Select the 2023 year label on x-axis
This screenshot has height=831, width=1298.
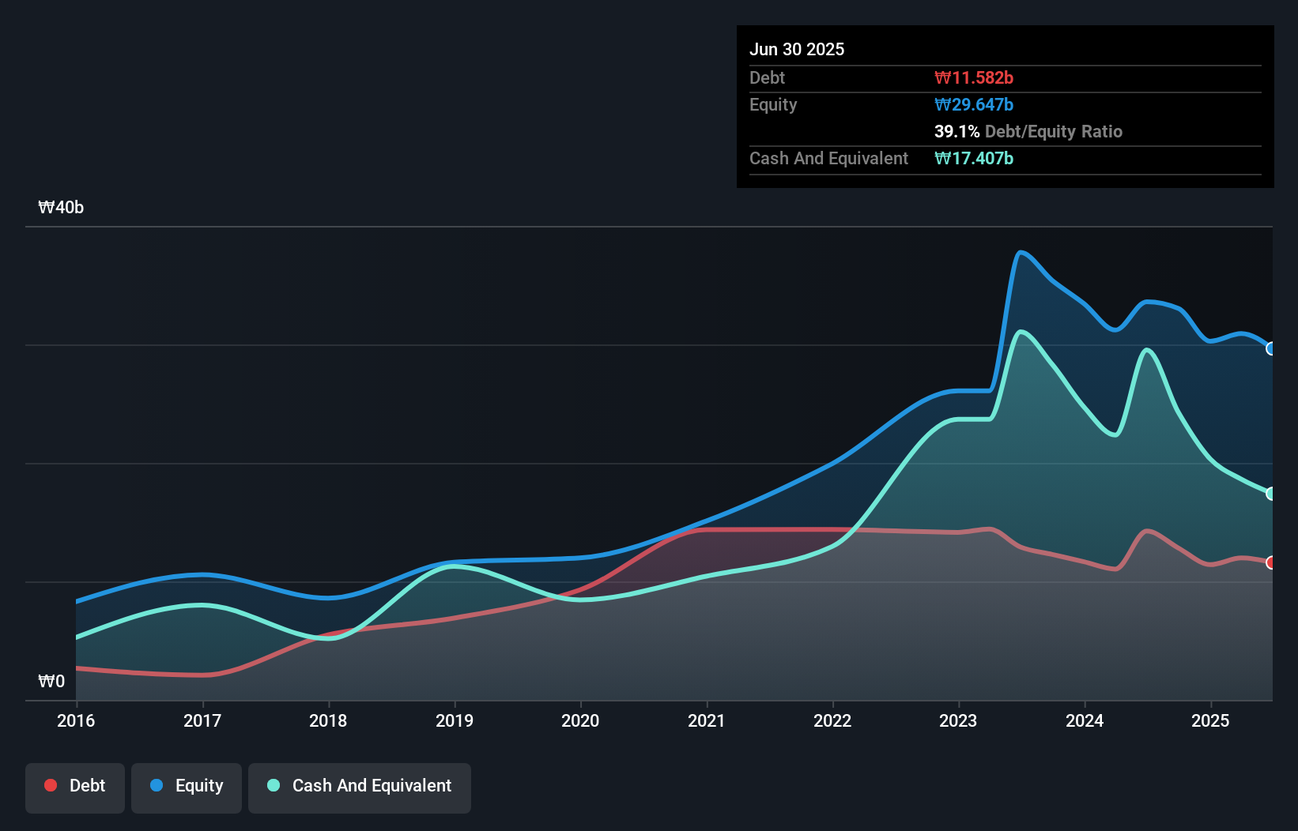point(958,720)
